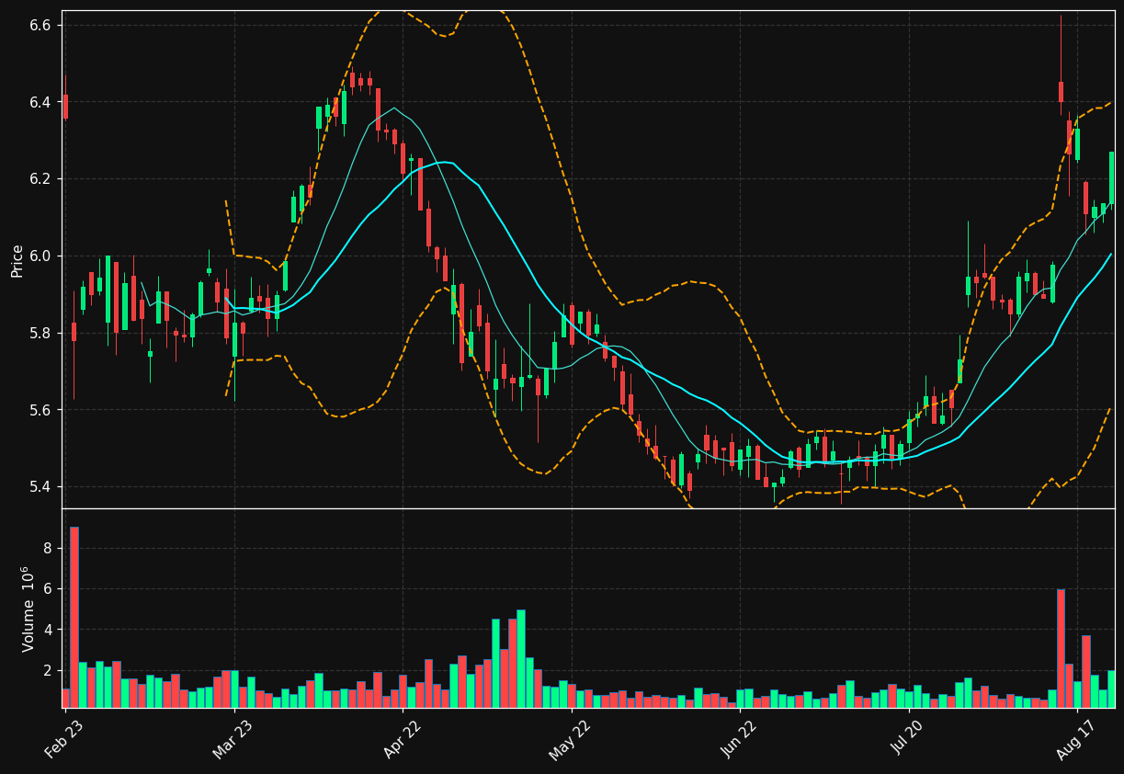
Task: Click the volume axis label 2
Action: 48,671
